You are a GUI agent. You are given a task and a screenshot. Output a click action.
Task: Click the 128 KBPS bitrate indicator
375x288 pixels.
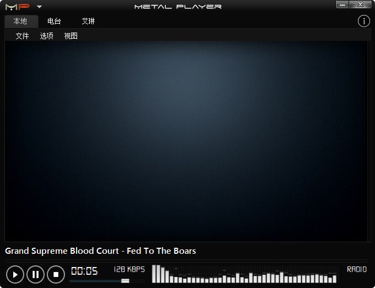[129, 269]
